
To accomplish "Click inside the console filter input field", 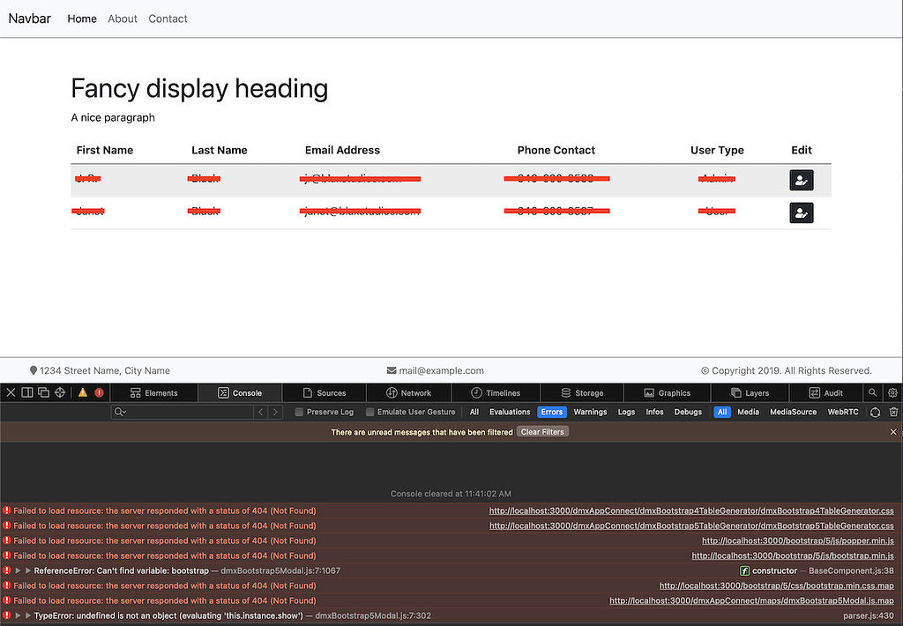I will 176,412.
